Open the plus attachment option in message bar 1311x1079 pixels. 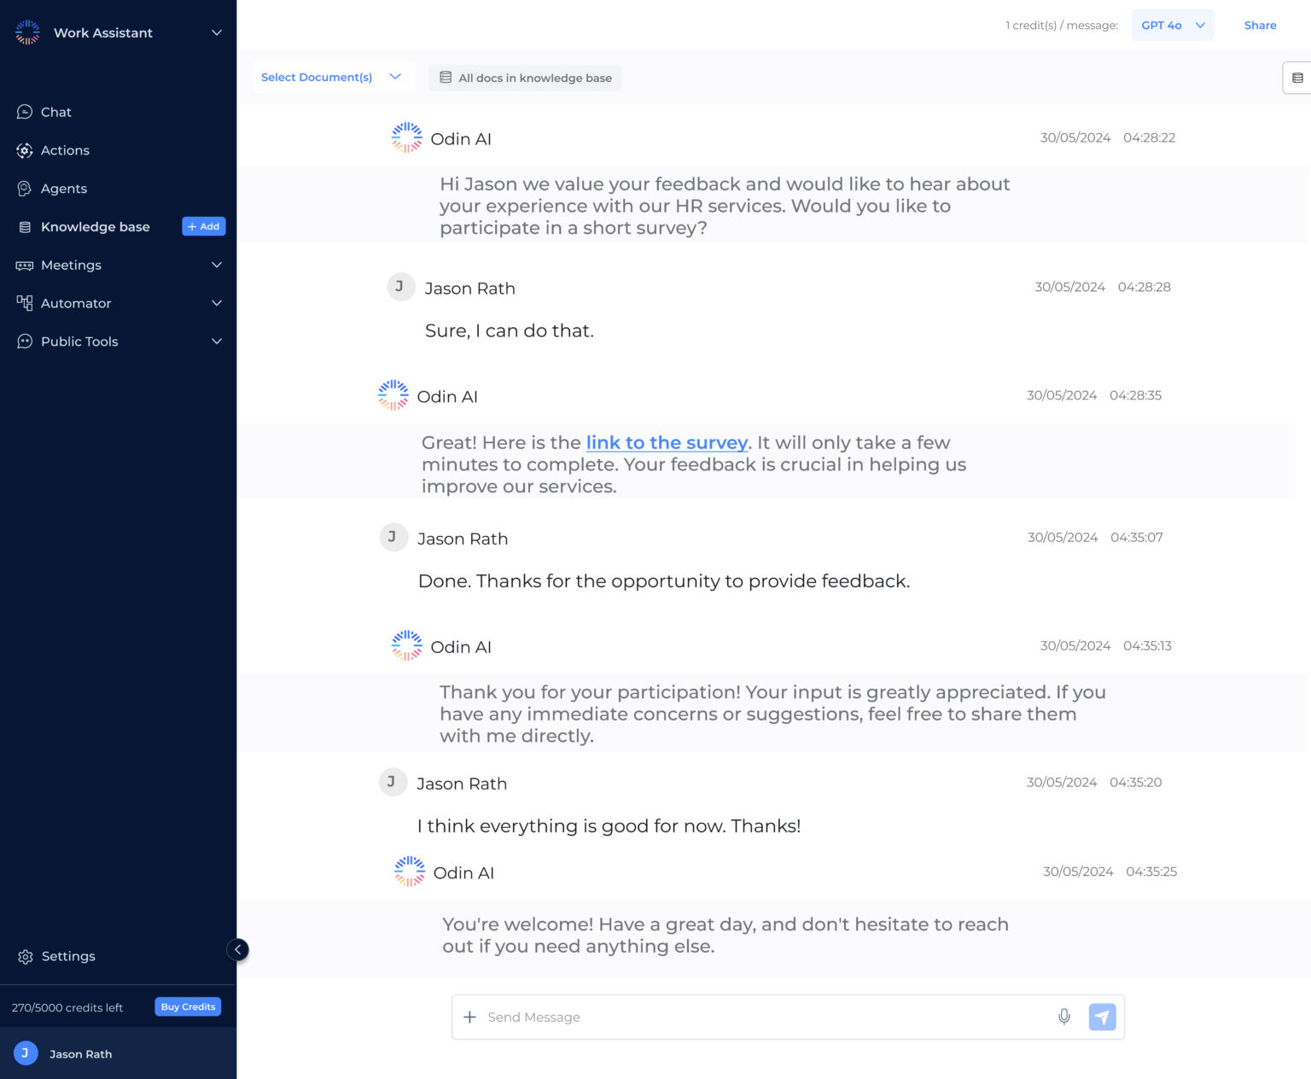pos(469,1017)
